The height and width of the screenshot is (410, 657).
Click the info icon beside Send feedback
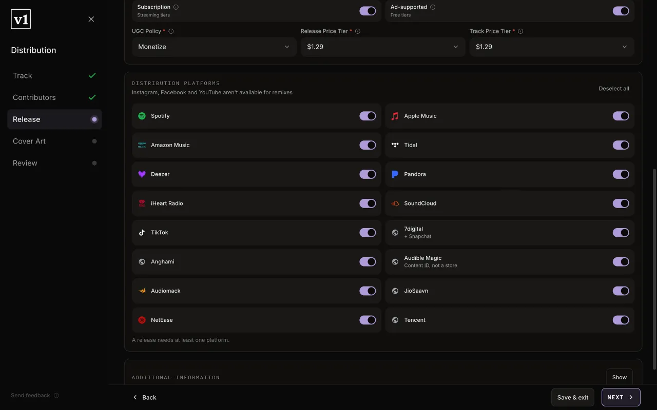click(x=56, y=396)
